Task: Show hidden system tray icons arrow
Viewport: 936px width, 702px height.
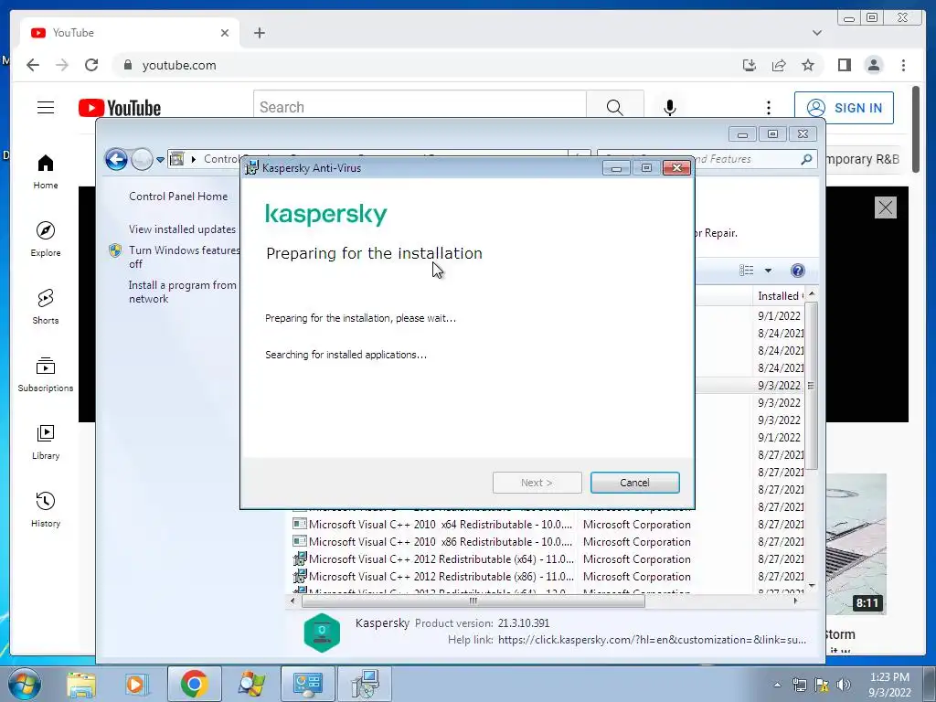Action: click(x=777, y=685)
